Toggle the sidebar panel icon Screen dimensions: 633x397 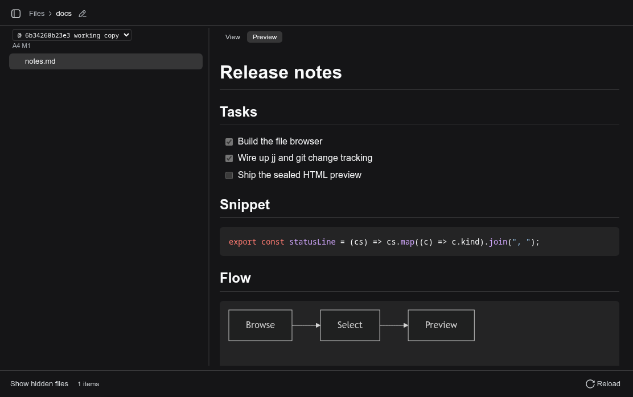point(16,14)
